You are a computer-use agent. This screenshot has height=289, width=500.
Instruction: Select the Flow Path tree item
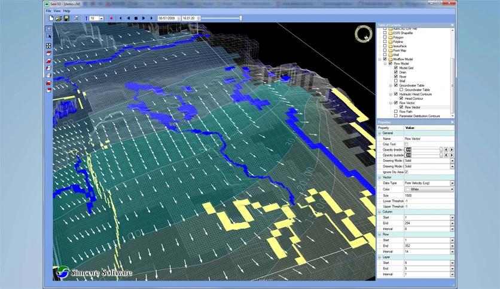[405, 112]
